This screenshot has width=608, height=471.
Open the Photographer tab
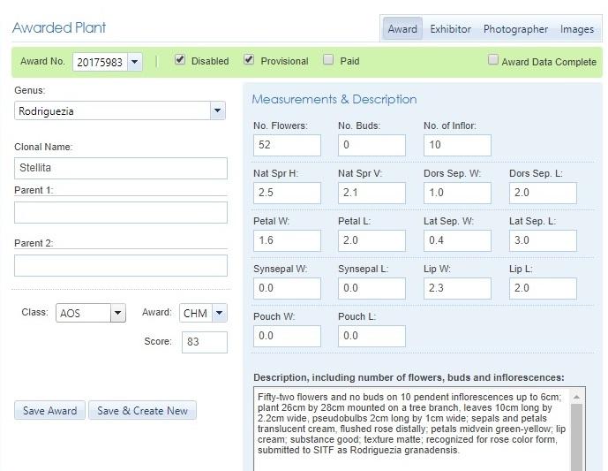pyautogui.click(x=515, y=29)
